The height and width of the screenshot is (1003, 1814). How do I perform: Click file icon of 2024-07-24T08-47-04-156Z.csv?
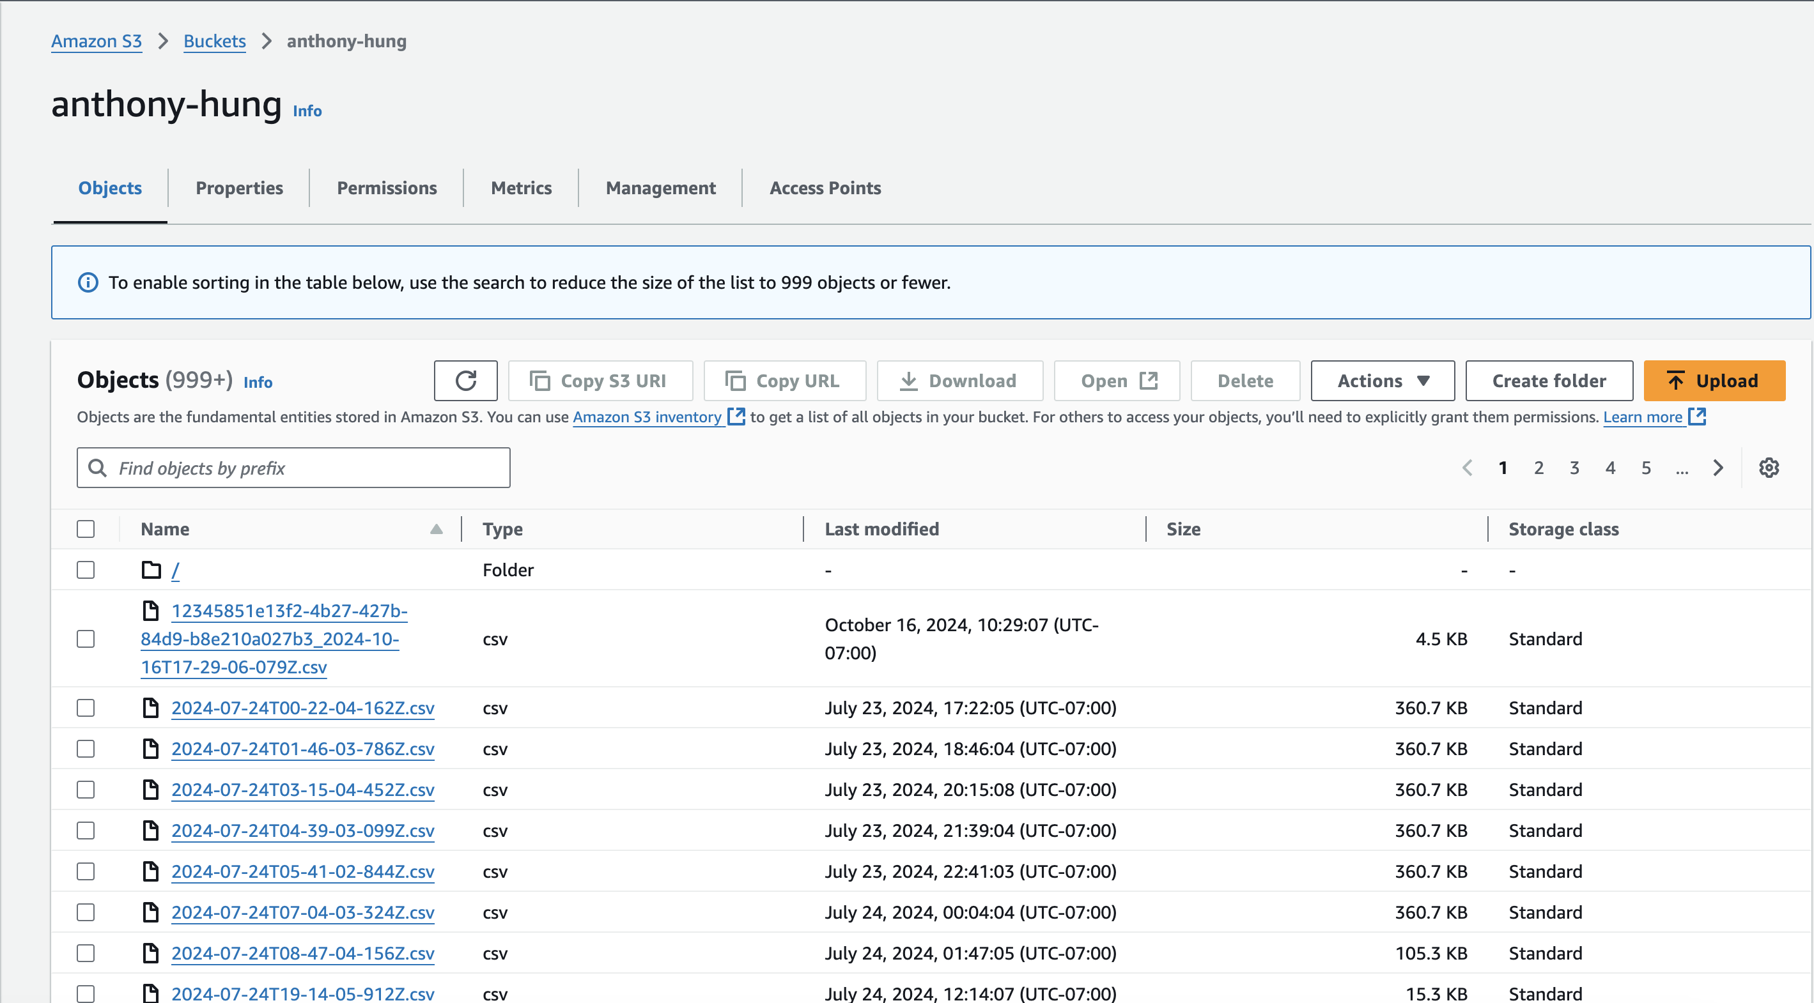pyautogui.click(x=151, y=953)
